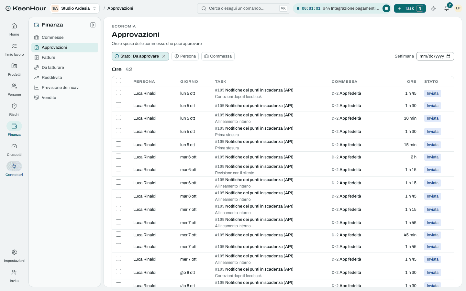
Task: Check the mar 6 ott 2 h row
Action: (x=118, y=156)
